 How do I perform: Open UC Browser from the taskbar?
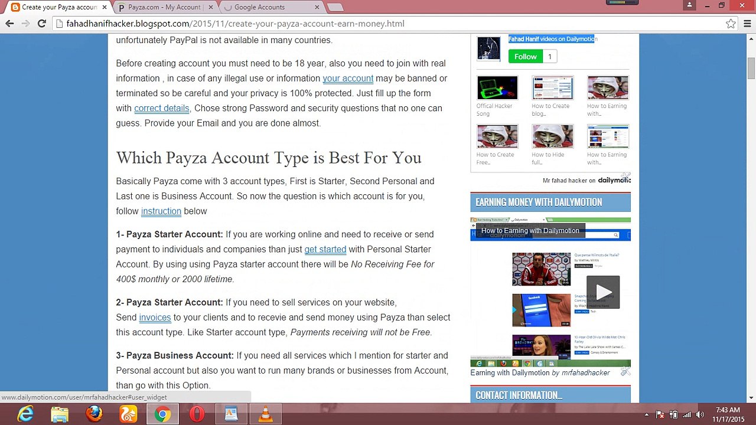(128, 414)
